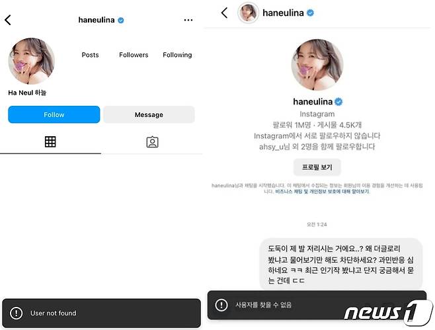Viewport: 435px width, 330px height.
Task: View the Posts count
Action: coord(90,55)
